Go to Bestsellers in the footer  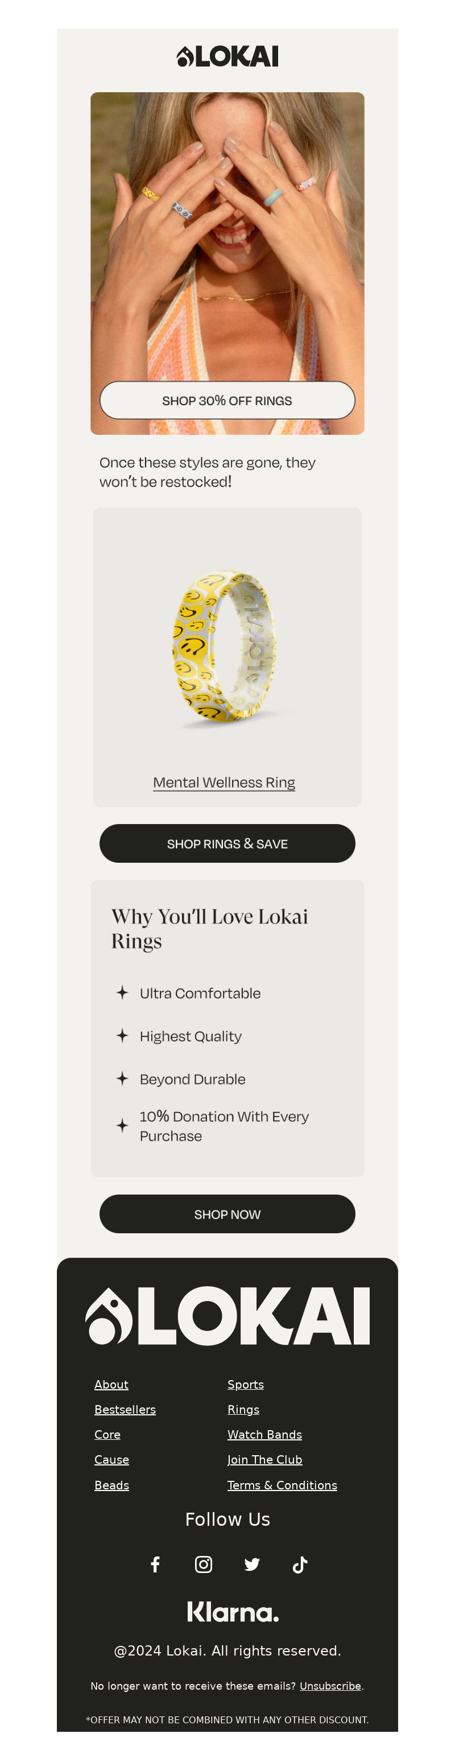point(125,1410)
